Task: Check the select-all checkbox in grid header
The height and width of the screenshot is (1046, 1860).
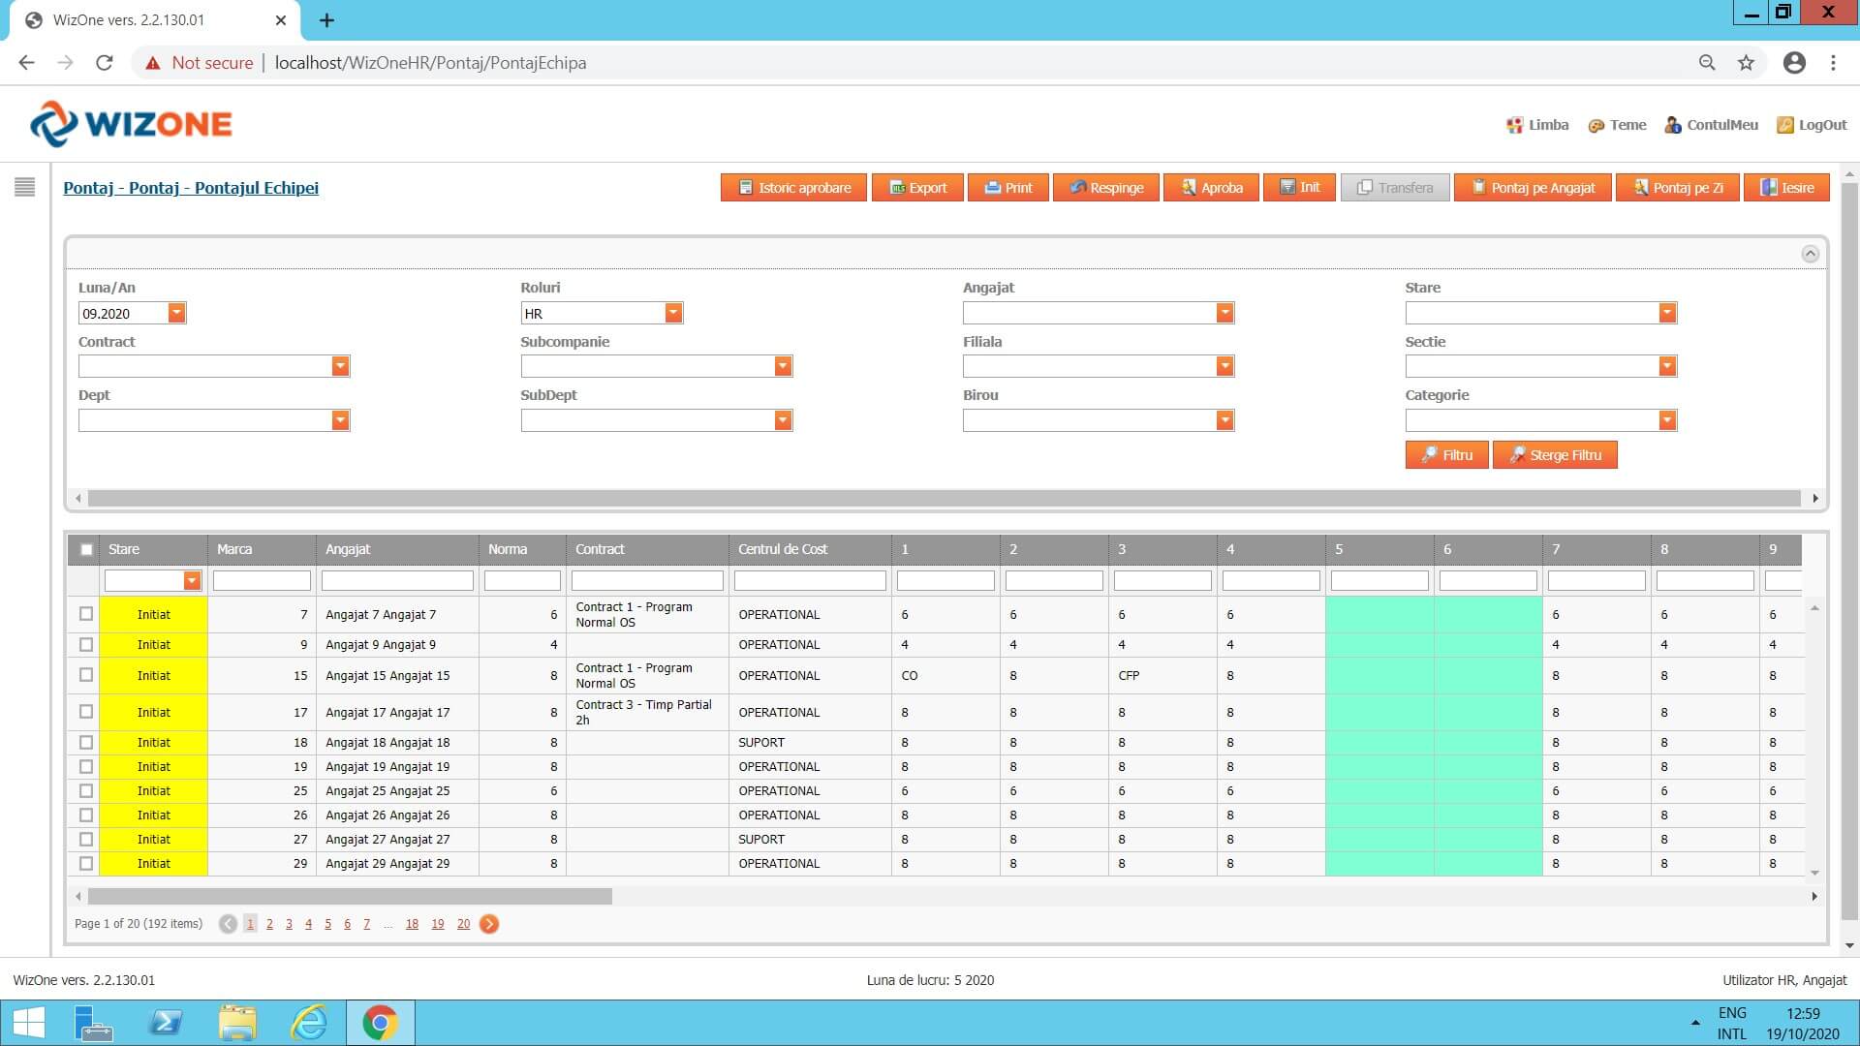Action: (86, 549)
